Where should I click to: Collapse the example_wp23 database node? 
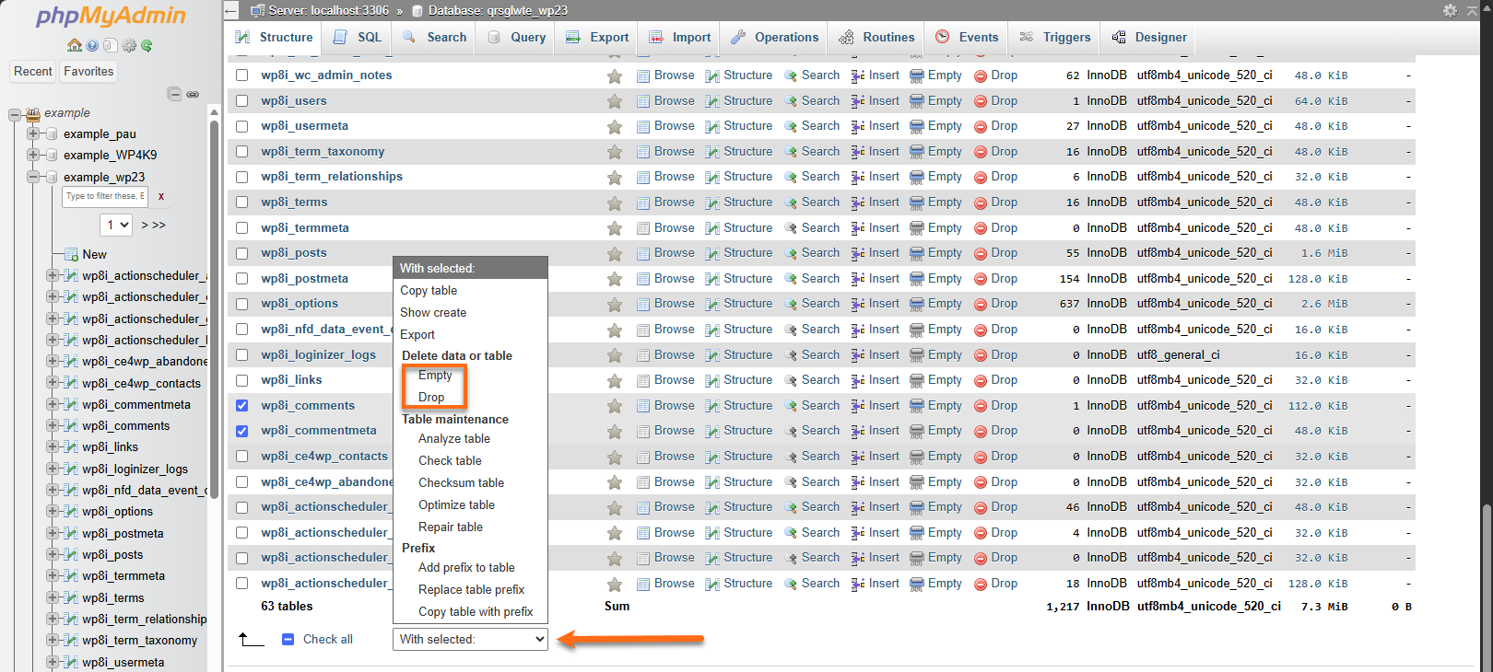[33, 177]
